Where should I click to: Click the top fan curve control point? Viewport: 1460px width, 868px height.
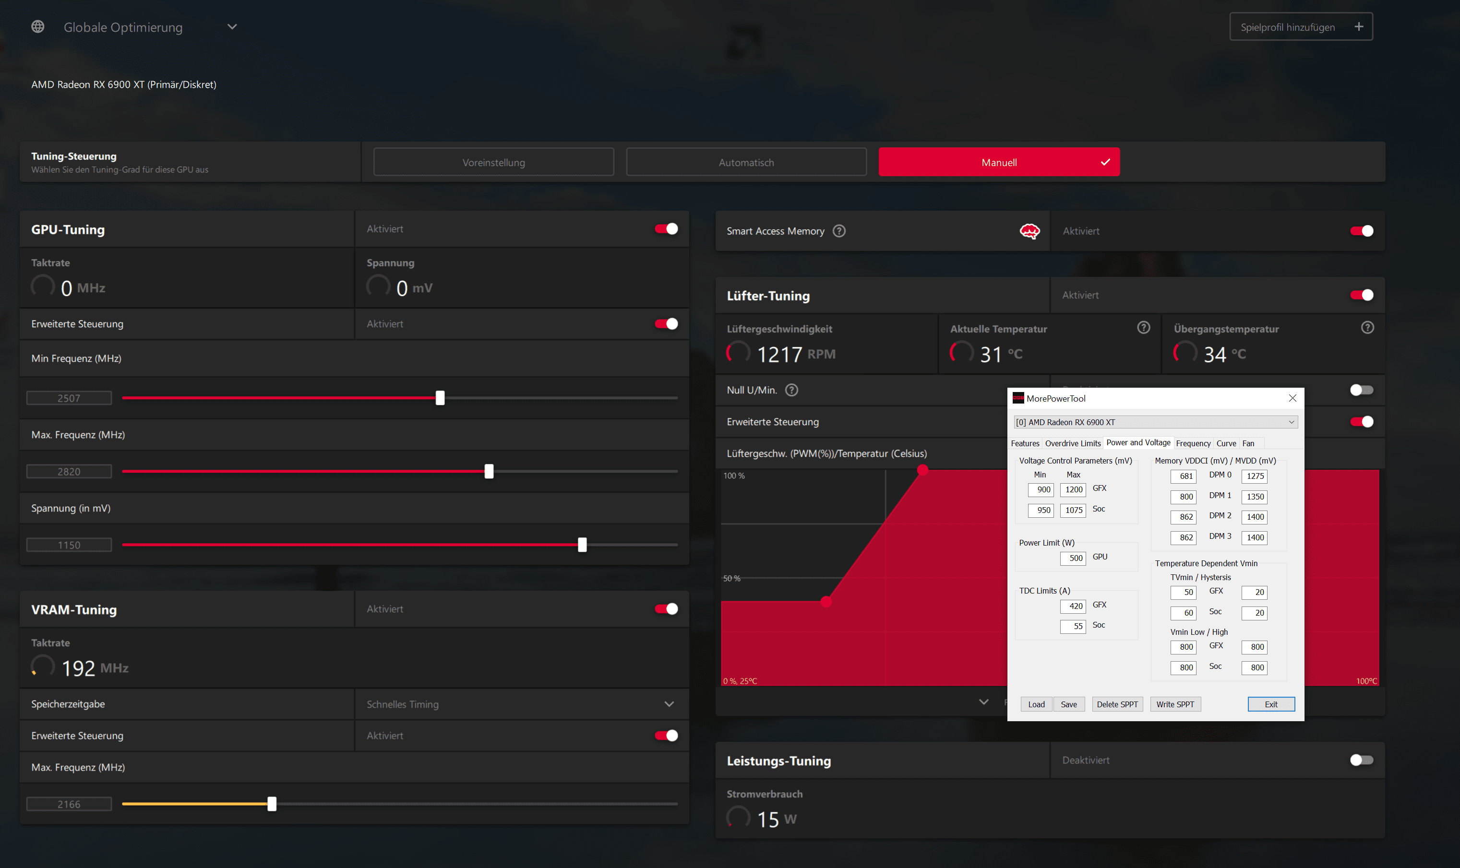[922, 469]
